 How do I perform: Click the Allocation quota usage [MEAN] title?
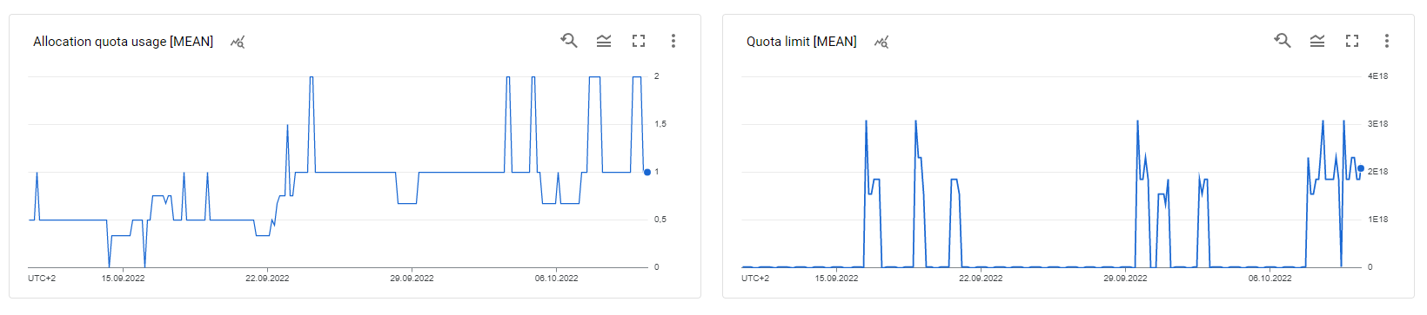(x=123, y=42)
